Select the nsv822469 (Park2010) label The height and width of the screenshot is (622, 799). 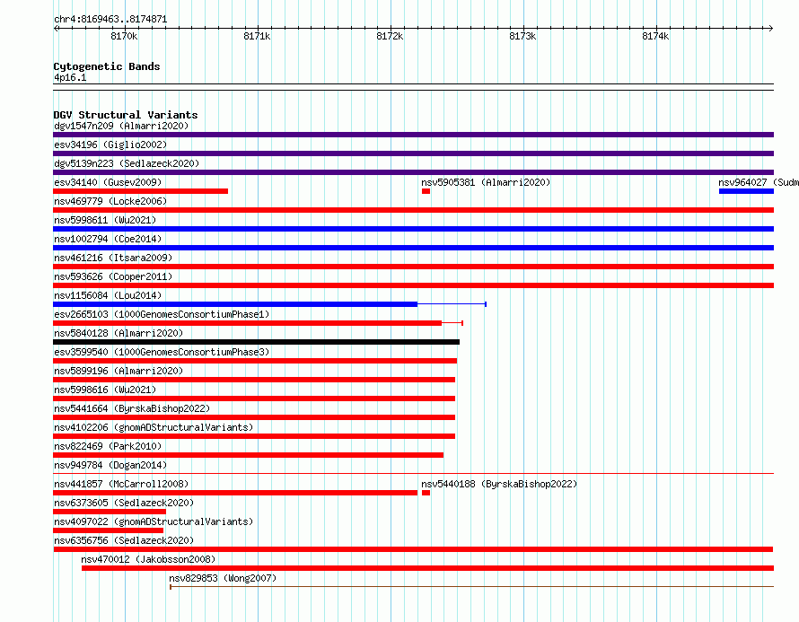[108, 446]
